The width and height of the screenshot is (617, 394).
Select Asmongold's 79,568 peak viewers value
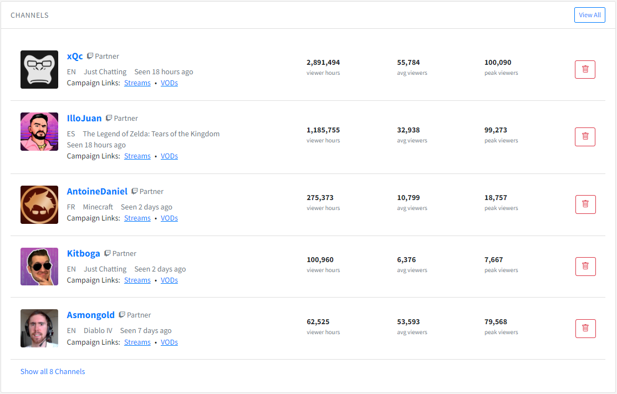click(x=496, y=322)
